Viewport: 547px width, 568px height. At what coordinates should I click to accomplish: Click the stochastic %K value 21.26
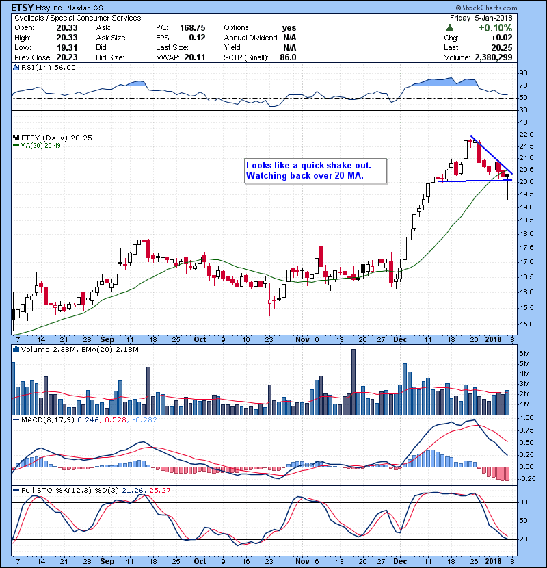pos(133,490)
